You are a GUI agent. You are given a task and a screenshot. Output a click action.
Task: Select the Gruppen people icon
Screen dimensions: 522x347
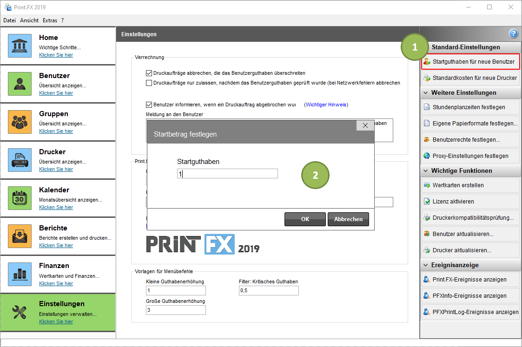20,122
